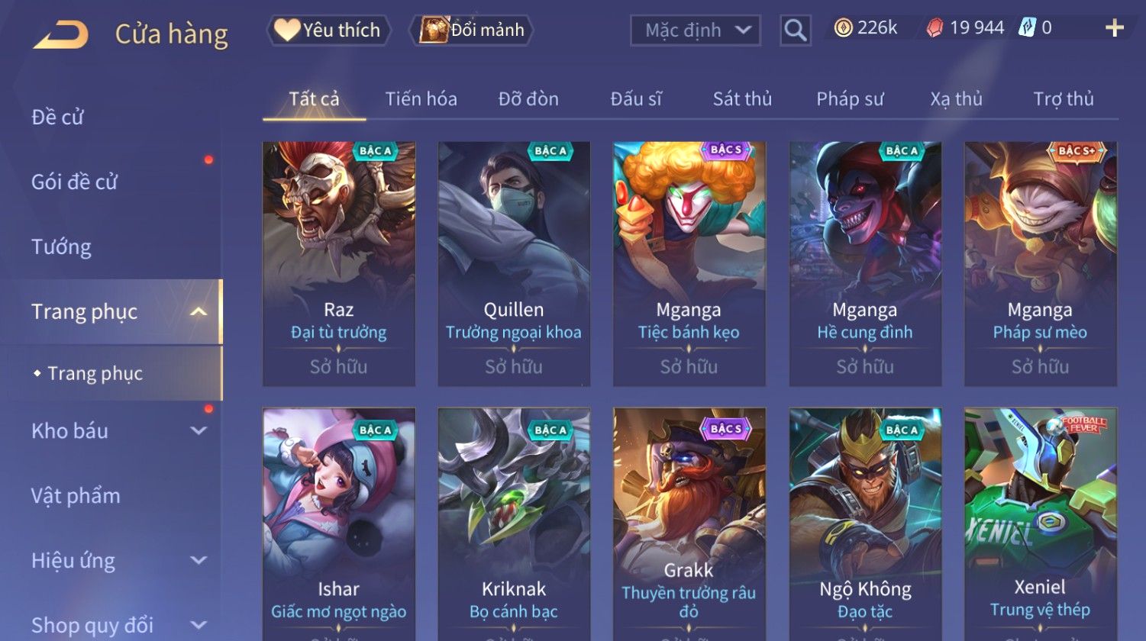
Task: Choose the Xeniel Trung vệ thép skin
Action: (1041, 524)
